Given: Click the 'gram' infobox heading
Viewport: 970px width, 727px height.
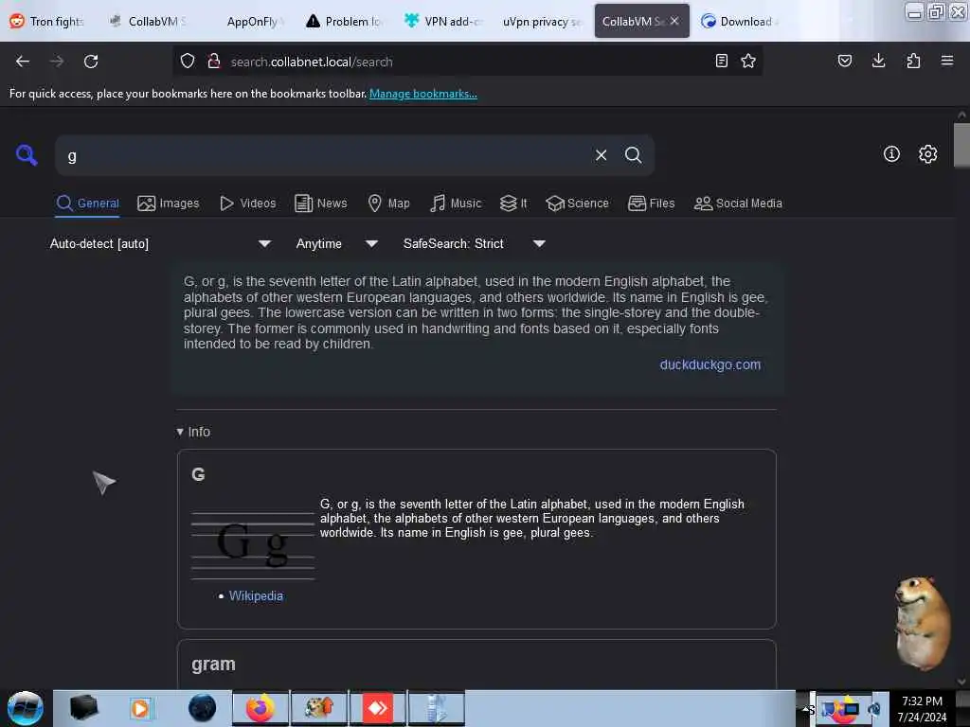Looking at the screenshot, I should (x=213, y=664).
